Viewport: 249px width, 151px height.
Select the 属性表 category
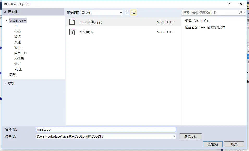pyautogui.click(x=19, y=58)
